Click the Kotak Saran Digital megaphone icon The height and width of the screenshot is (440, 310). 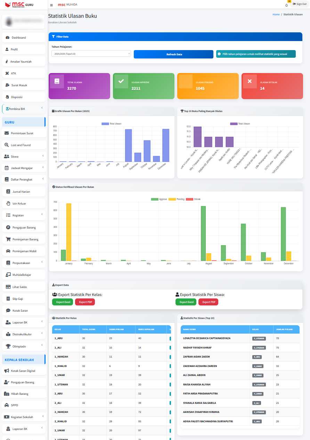coord(7,371)
